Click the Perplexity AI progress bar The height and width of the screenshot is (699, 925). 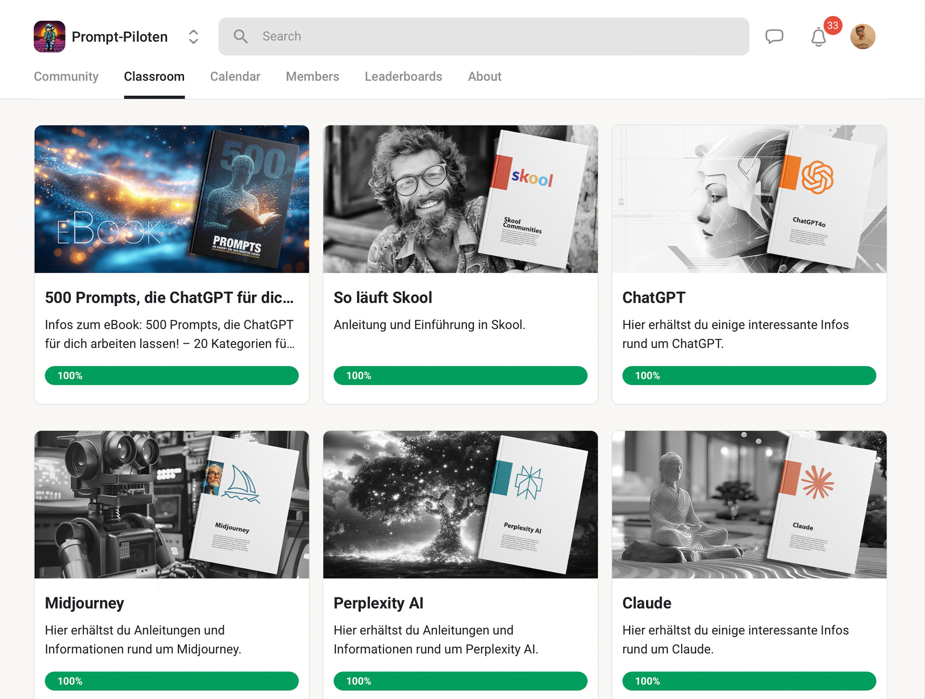pos(461,681)
